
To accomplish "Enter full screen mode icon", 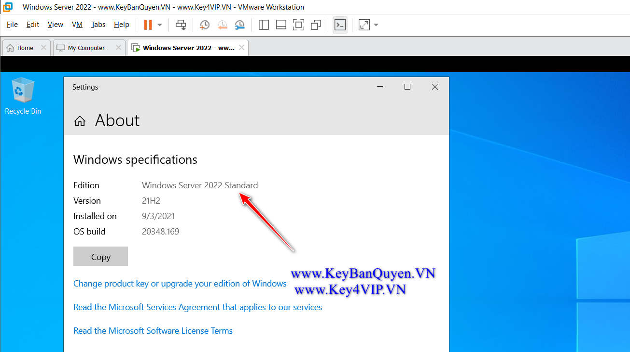I will pyautogui.click(x=299, y=25).
